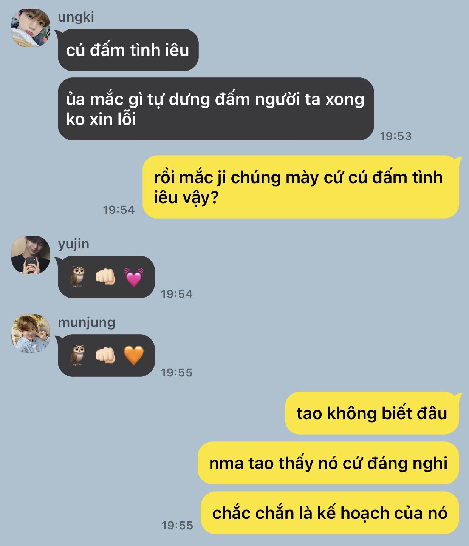The width and height of the screenshot is (469, 546).
Task: Click the orange heart emoji from munjung
Action: click(x=134, y=355)
